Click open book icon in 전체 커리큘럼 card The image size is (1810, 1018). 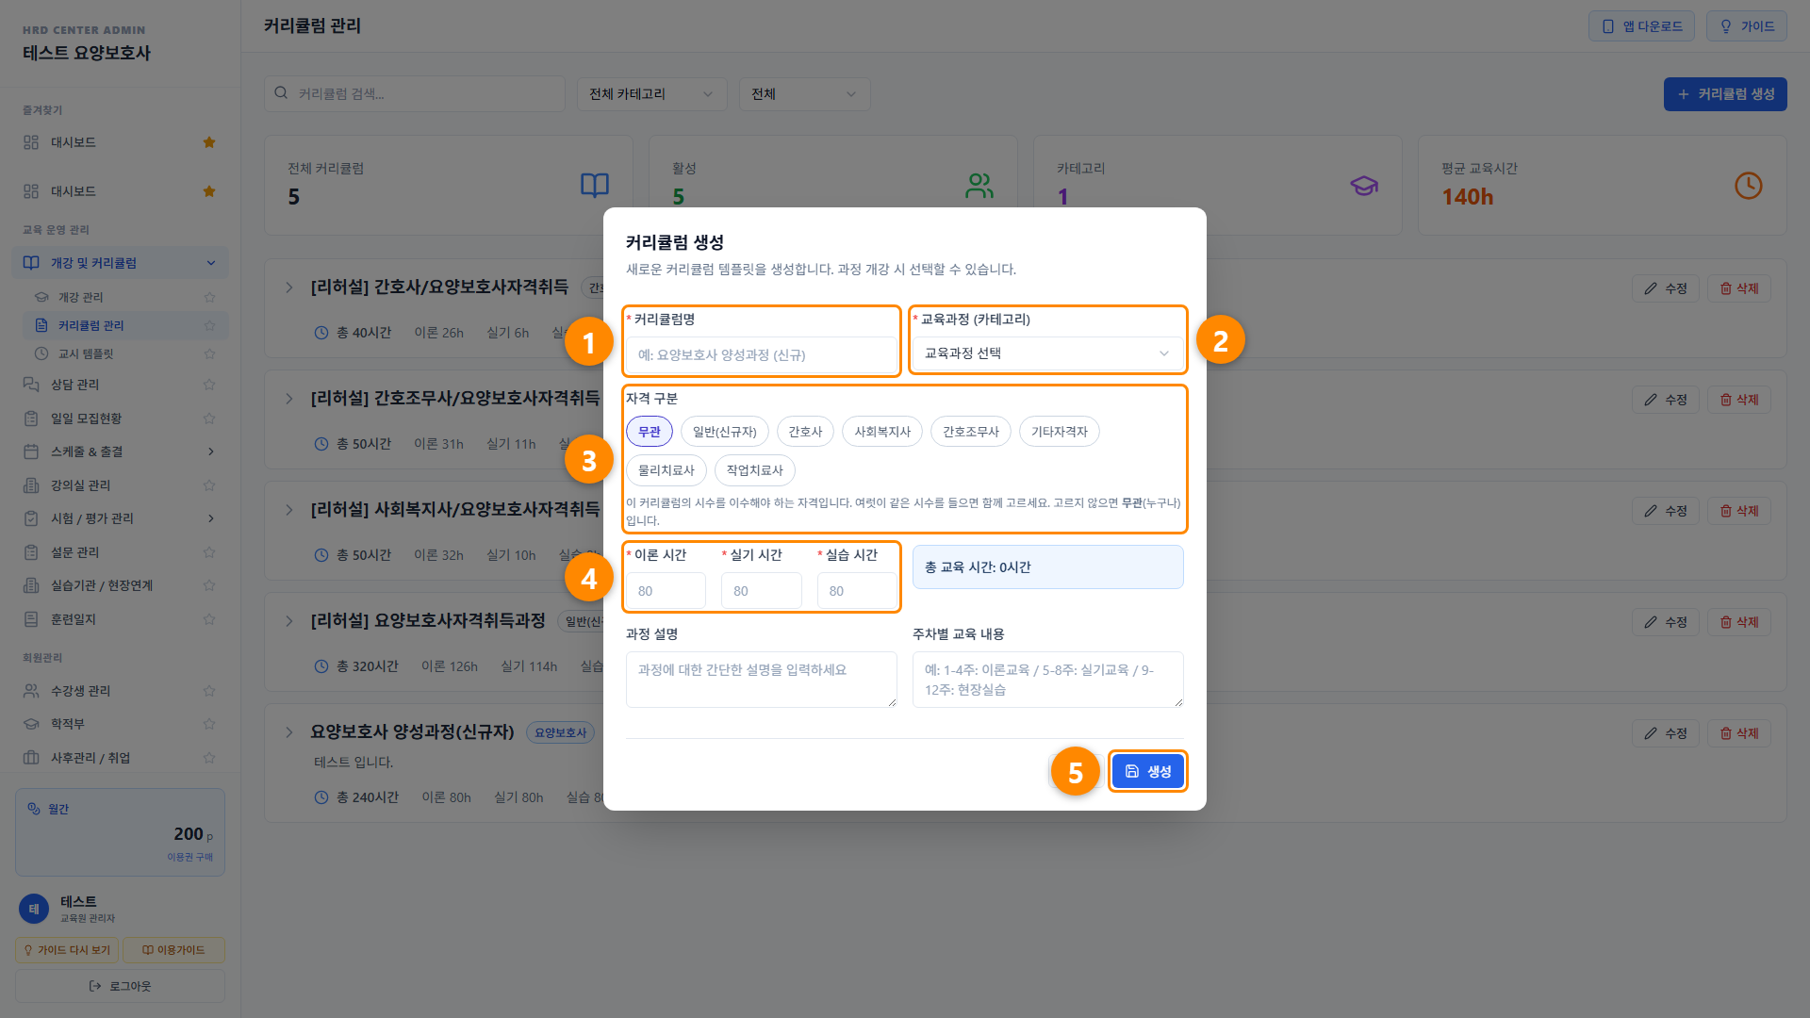pyautogui.click(x=595, y=185)
